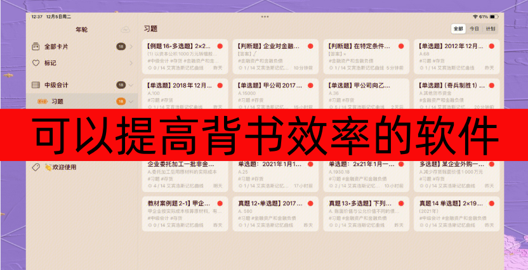Open the 【例题16·多选题】 card
This screenshot has height=270, width=528.
coord(185,56)
